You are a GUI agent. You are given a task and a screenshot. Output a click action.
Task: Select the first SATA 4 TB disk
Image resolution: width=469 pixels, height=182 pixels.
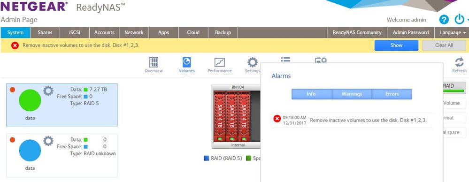click(220, 116)
